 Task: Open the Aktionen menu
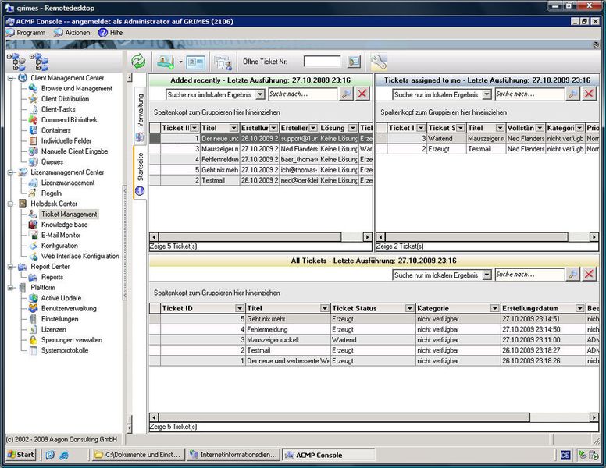coord(77,33)
